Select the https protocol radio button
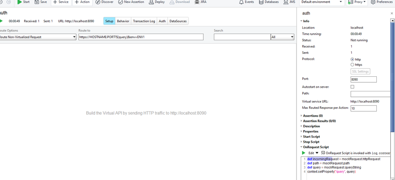Viewport: 395px width, 180px height. (352, 65)
